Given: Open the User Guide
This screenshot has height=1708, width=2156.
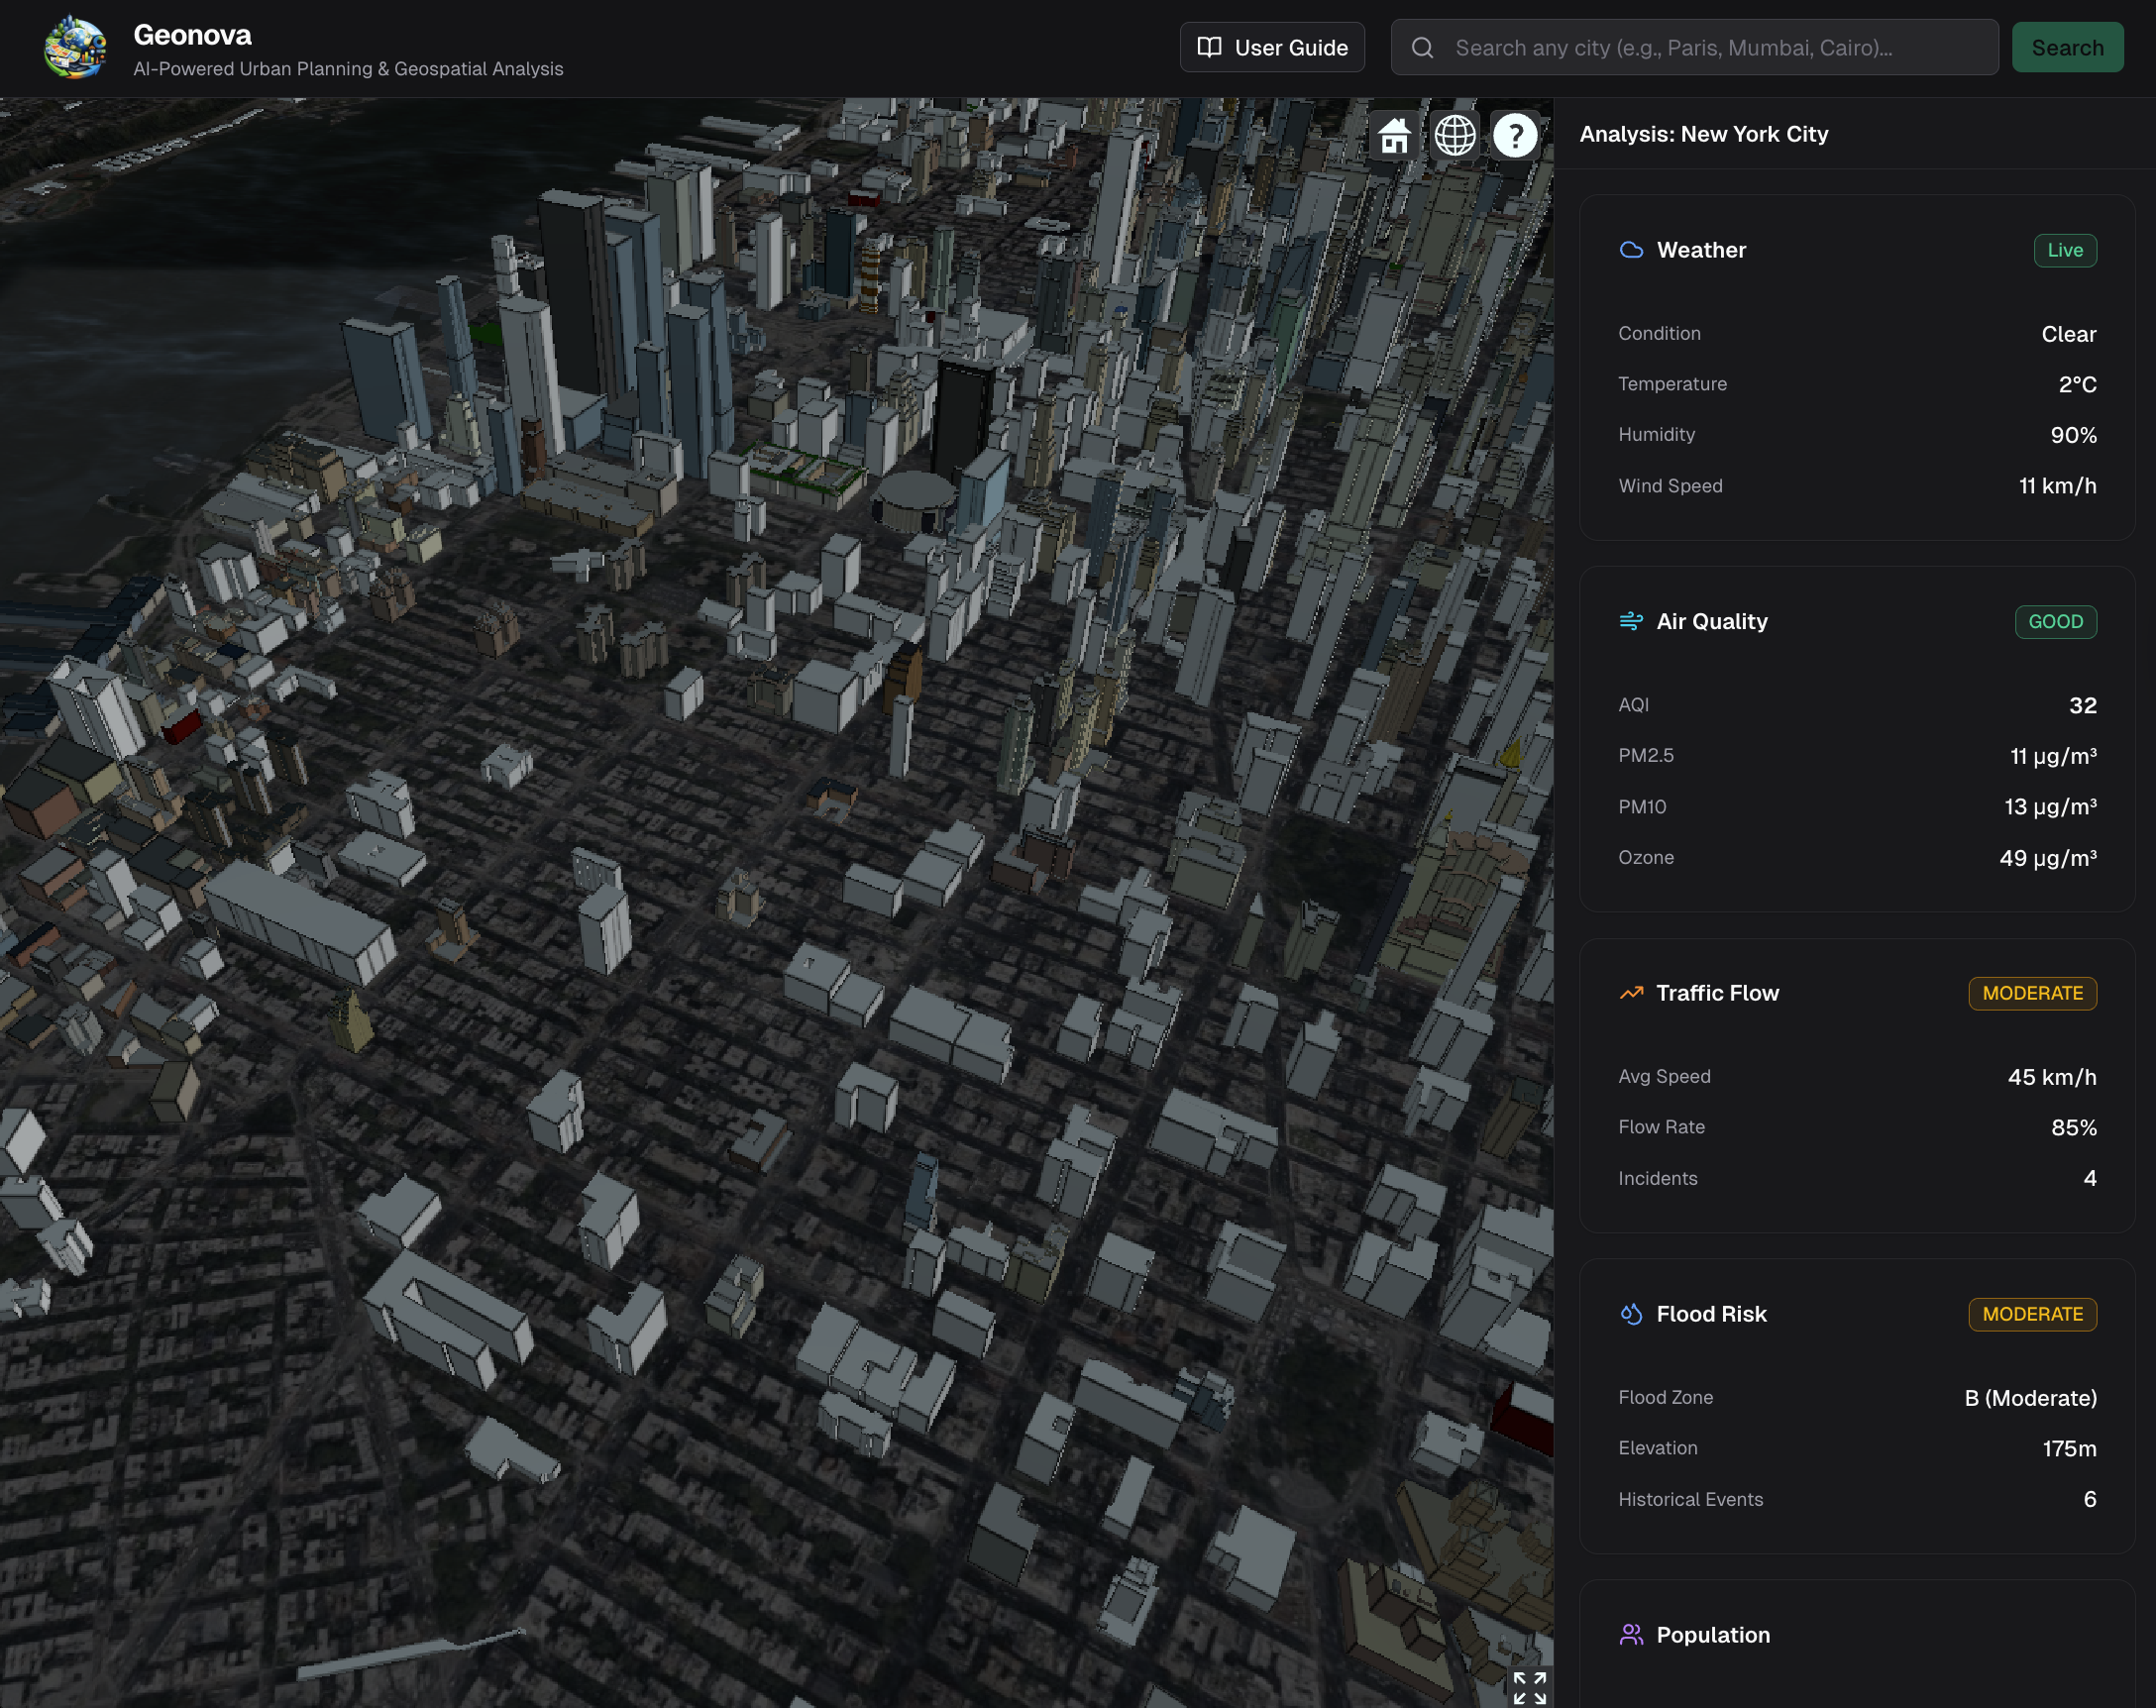Looking at the screenshot, I should pyautogui.click(x=1272, y=46).
